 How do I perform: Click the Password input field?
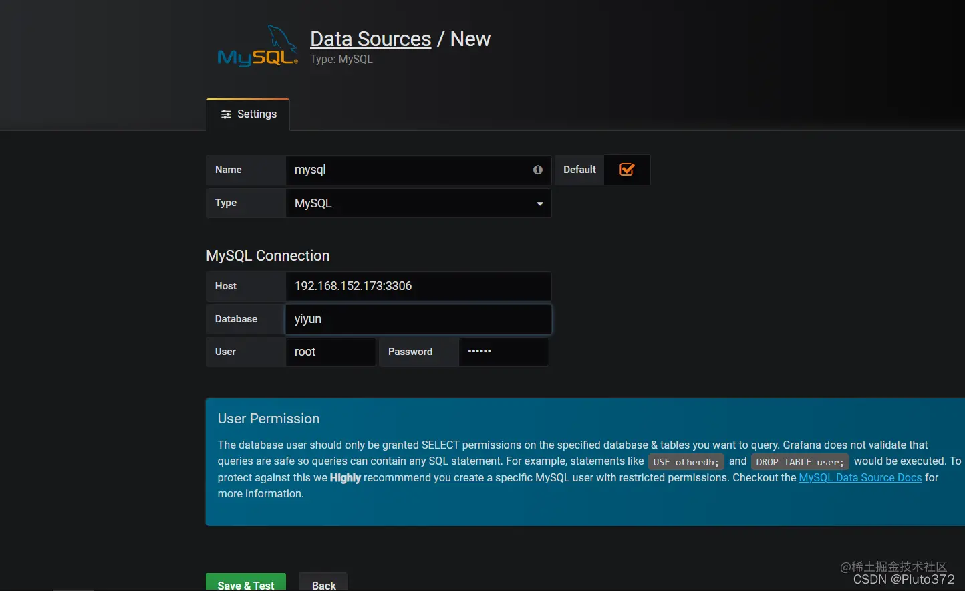(504, 352)
